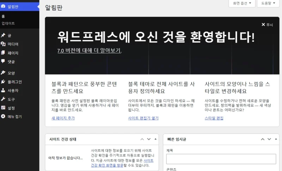Open the 플러그인 menu
This screenshot has width=282, height=171.
[20, 82]
